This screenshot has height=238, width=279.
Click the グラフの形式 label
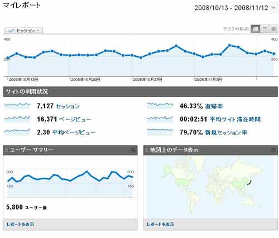pos(236,29)
